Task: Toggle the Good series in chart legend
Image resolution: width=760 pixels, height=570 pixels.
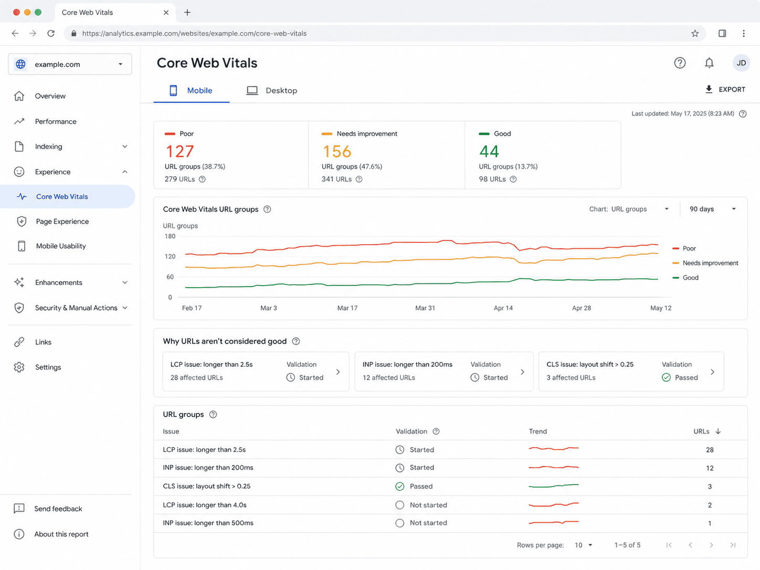Action: (x=685, y=278)
